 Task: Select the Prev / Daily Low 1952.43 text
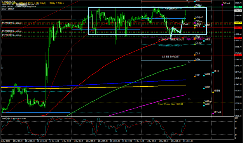(170, 46)
